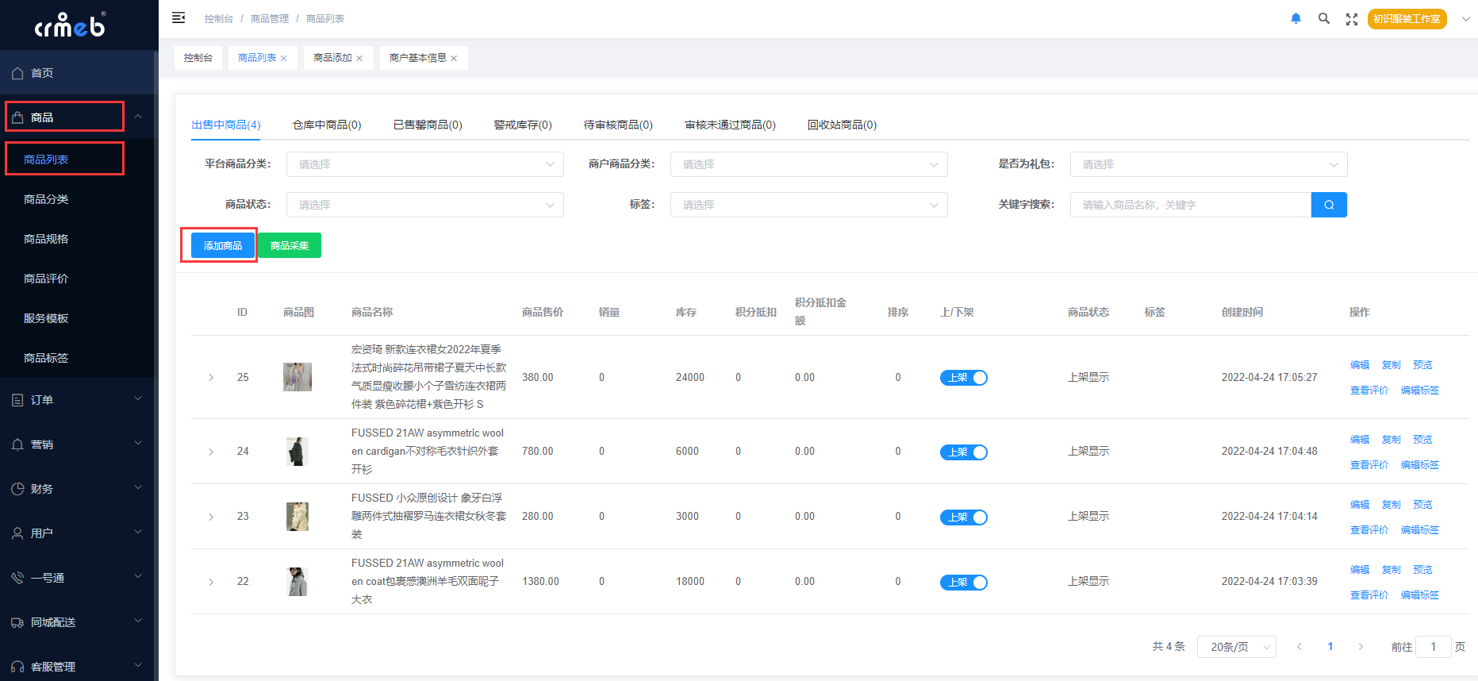Click 编辑标签 for product 25
Viewport: 1478px width, 681px height.
pos(1420,391)
